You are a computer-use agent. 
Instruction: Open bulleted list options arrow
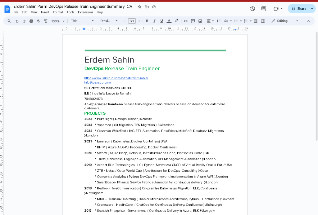[241, 21]
